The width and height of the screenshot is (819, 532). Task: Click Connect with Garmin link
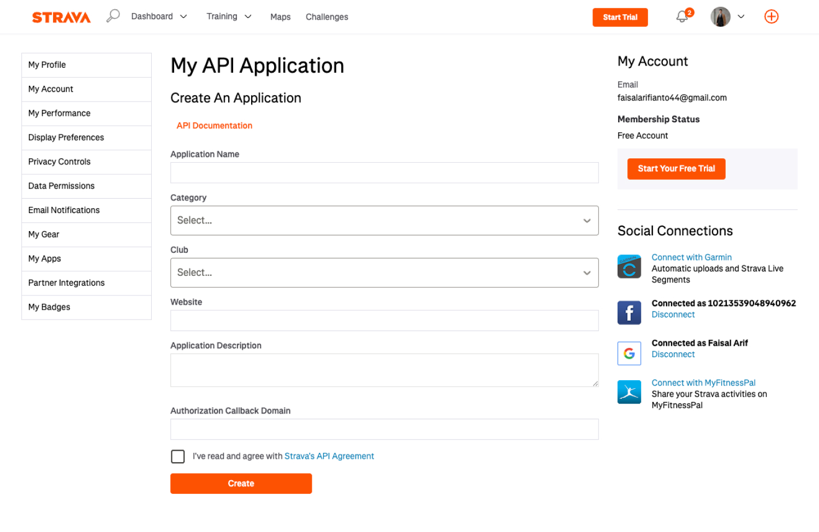pyautogui.click(x=692, y=257)
